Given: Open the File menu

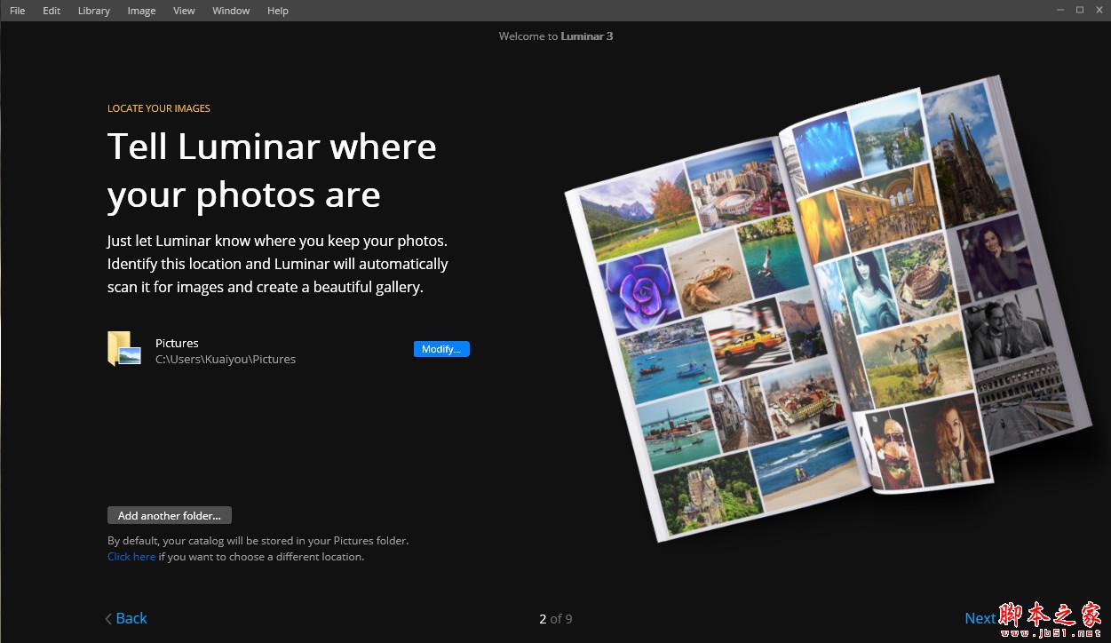Looking at the screenshot, I should coord(17,10).
